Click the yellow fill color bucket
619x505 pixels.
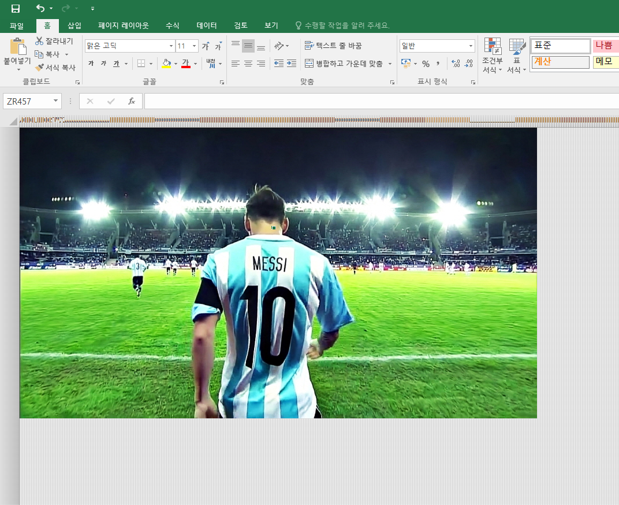click(x=166, y=64)
